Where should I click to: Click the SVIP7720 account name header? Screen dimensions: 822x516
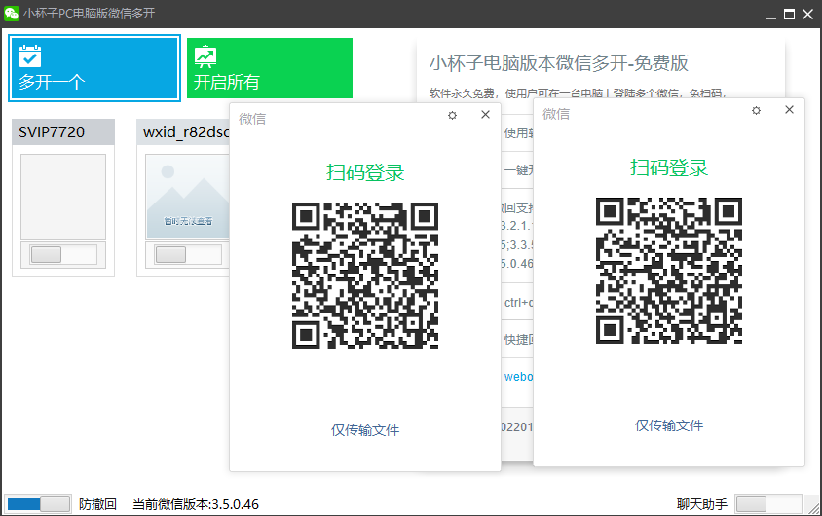[63, 132]
